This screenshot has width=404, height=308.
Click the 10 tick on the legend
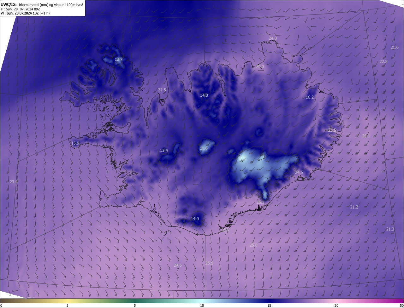tap(202, 306)
